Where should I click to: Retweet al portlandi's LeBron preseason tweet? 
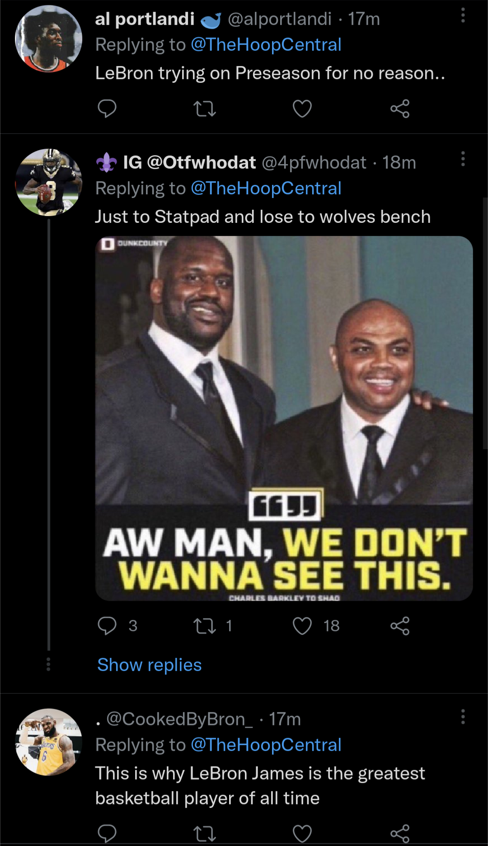[x=205, y=108]
